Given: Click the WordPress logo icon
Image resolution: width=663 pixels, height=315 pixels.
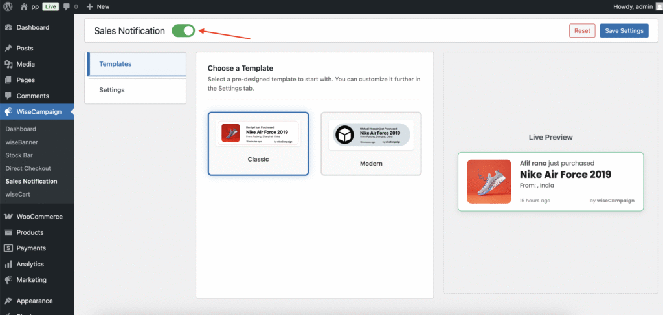Looking at the screenshot, I should (8, 6).
